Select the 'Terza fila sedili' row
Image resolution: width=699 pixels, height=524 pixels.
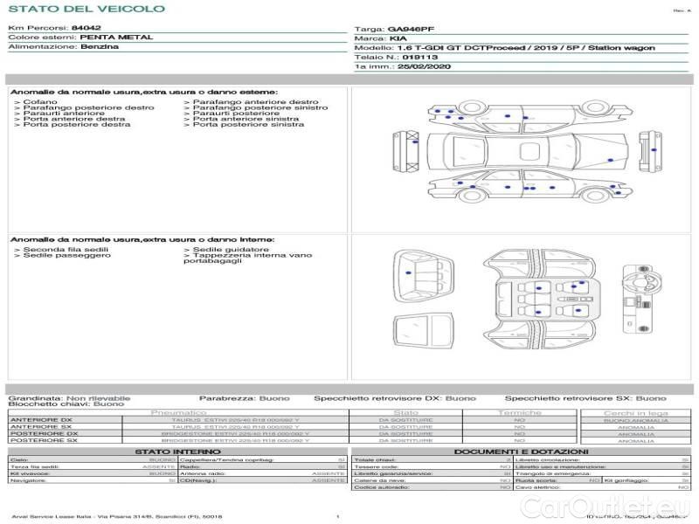[93, 467]
